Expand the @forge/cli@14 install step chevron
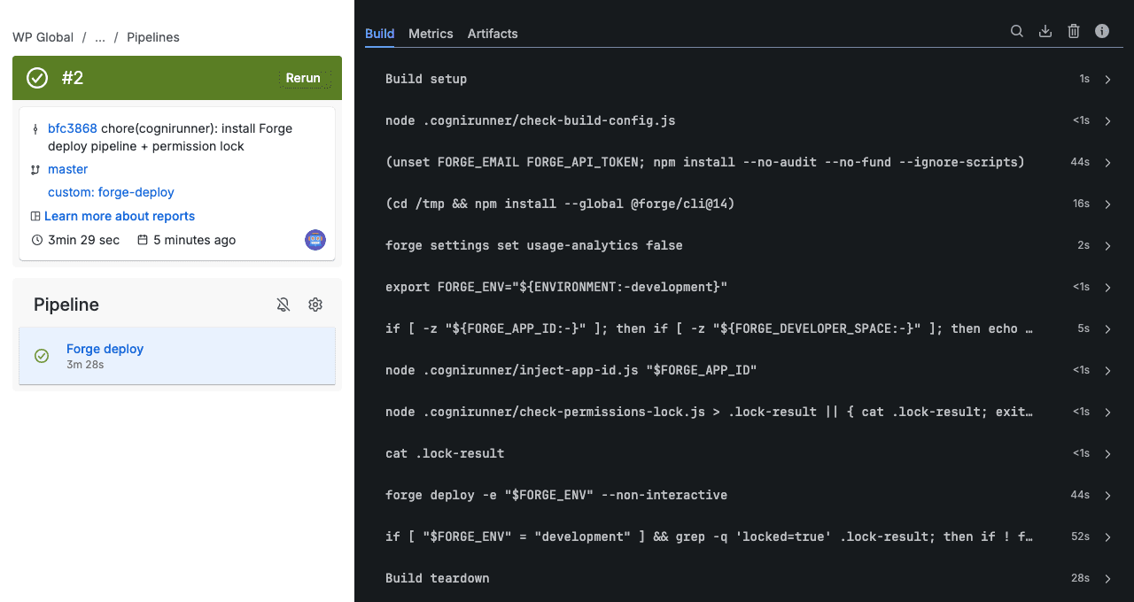Image resolution: width=1134 pixels, height=602 pixels. click(1108, 204)
